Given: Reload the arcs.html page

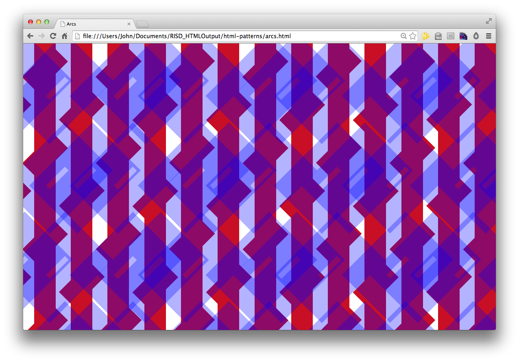Looking at the screenshot, I should tap(53, 36).
